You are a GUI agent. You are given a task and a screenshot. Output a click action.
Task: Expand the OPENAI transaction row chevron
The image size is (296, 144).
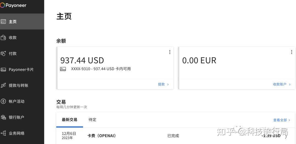(x=286, y=136)
